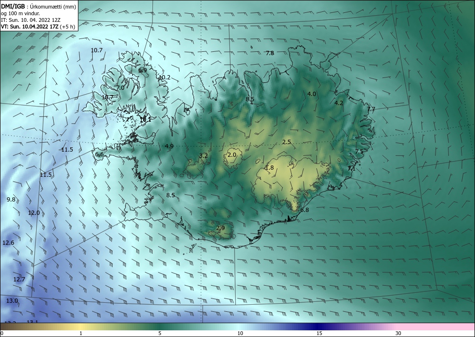Click the 2.0 value inside the glacier outline
Viewport: 475px width, 337px height.
click(x=232, y=155)
